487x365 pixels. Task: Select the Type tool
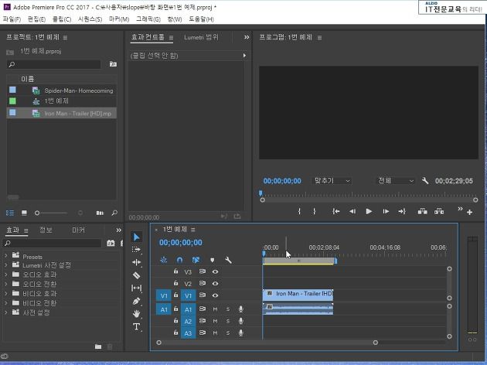(x=136, y=326)
